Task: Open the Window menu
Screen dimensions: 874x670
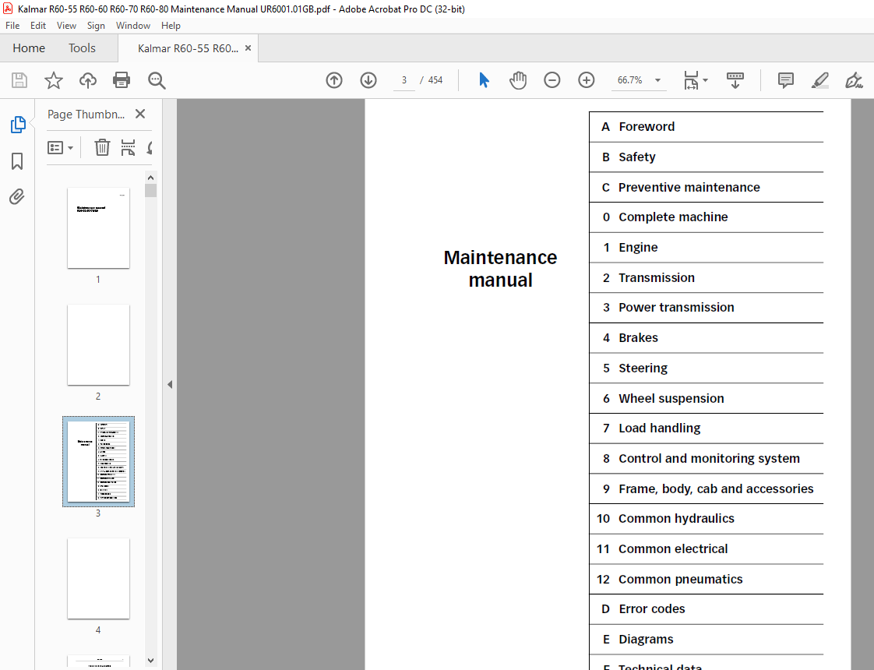Action: click(x=132, y=26)
